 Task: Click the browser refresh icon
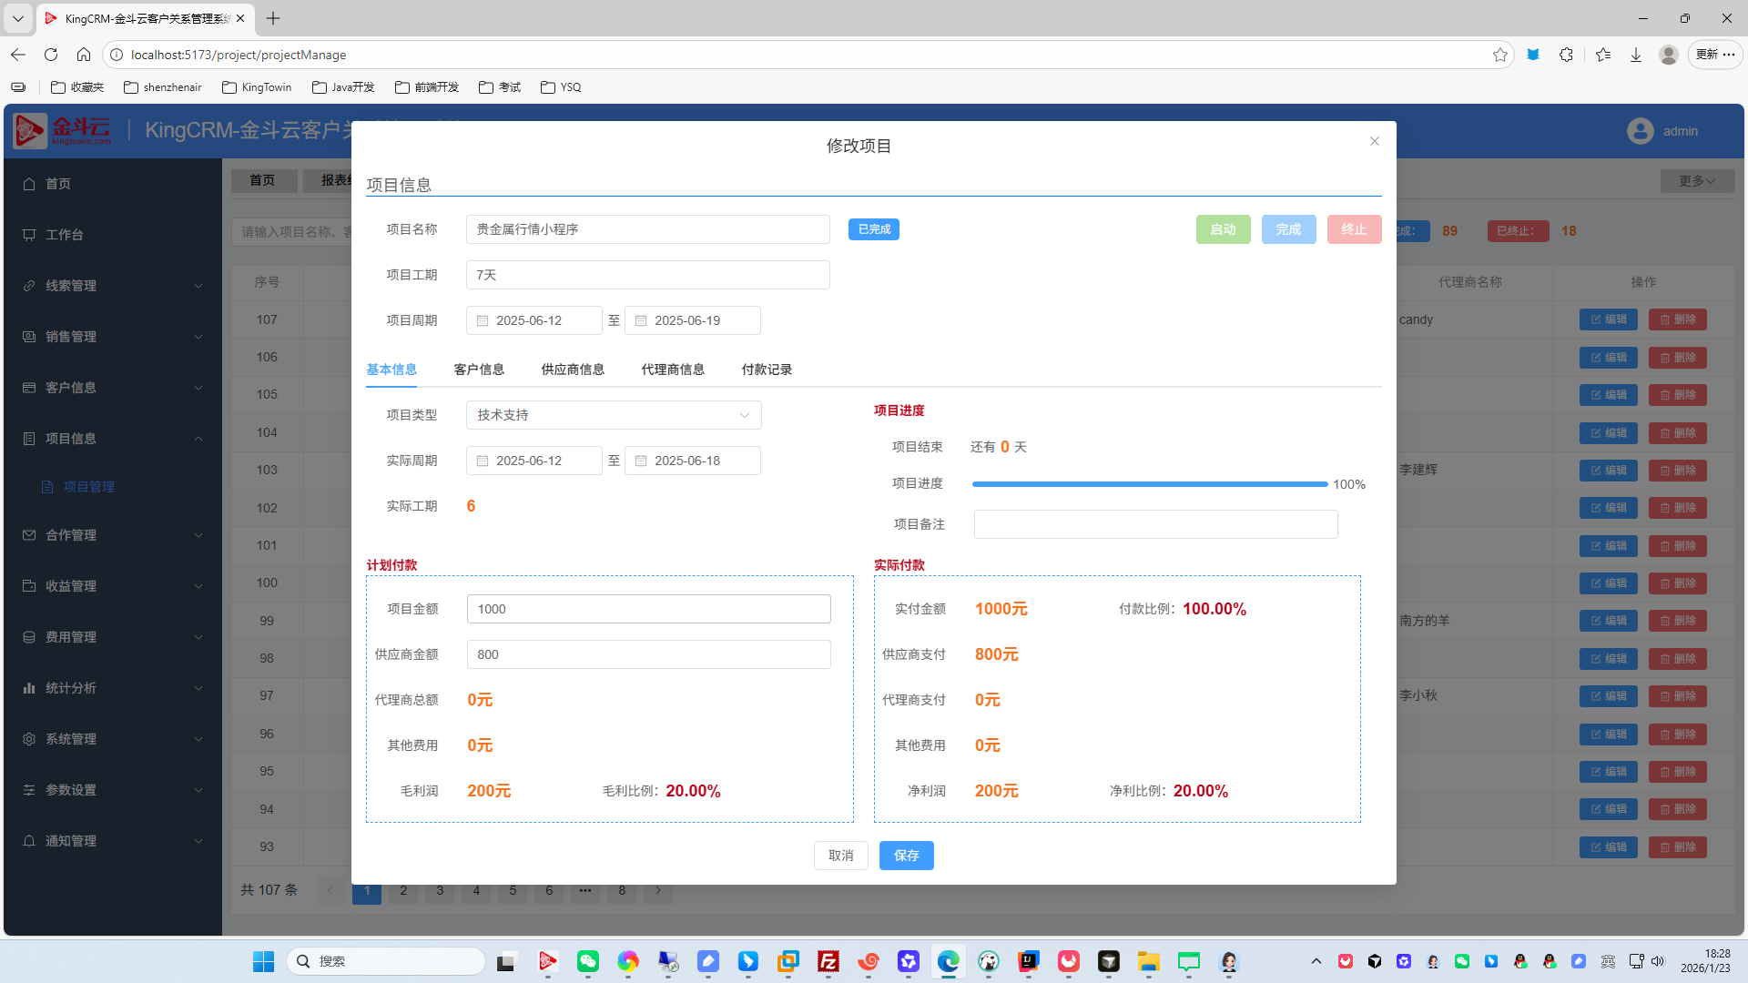(51, 55)
